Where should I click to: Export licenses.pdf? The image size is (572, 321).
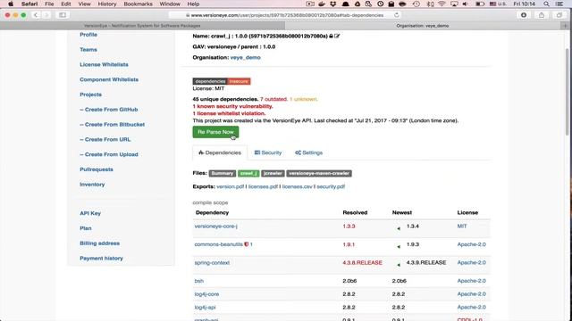coord(263,186)
